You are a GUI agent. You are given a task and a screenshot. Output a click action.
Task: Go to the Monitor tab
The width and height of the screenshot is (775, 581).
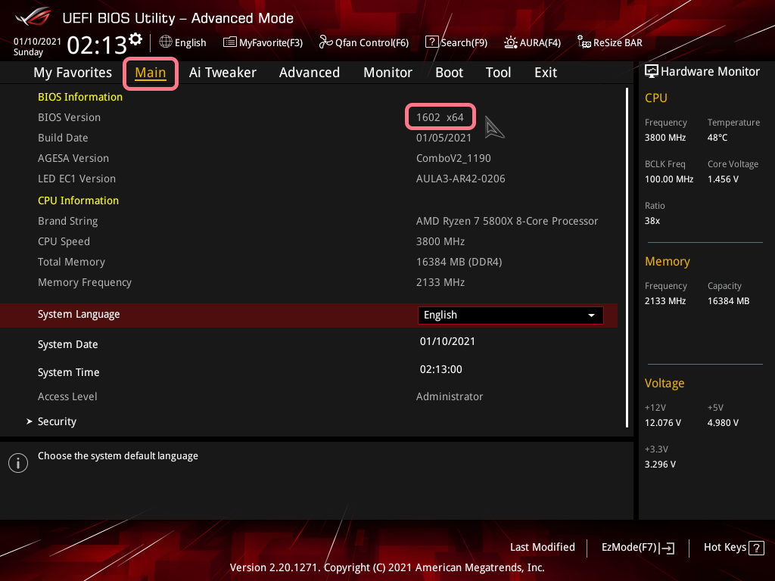388,73
